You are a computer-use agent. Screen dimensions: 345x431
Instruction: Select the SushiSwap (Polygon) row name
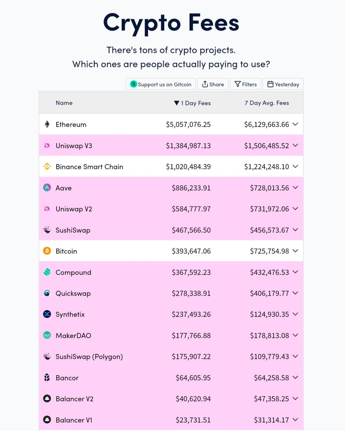coord(89,357)
